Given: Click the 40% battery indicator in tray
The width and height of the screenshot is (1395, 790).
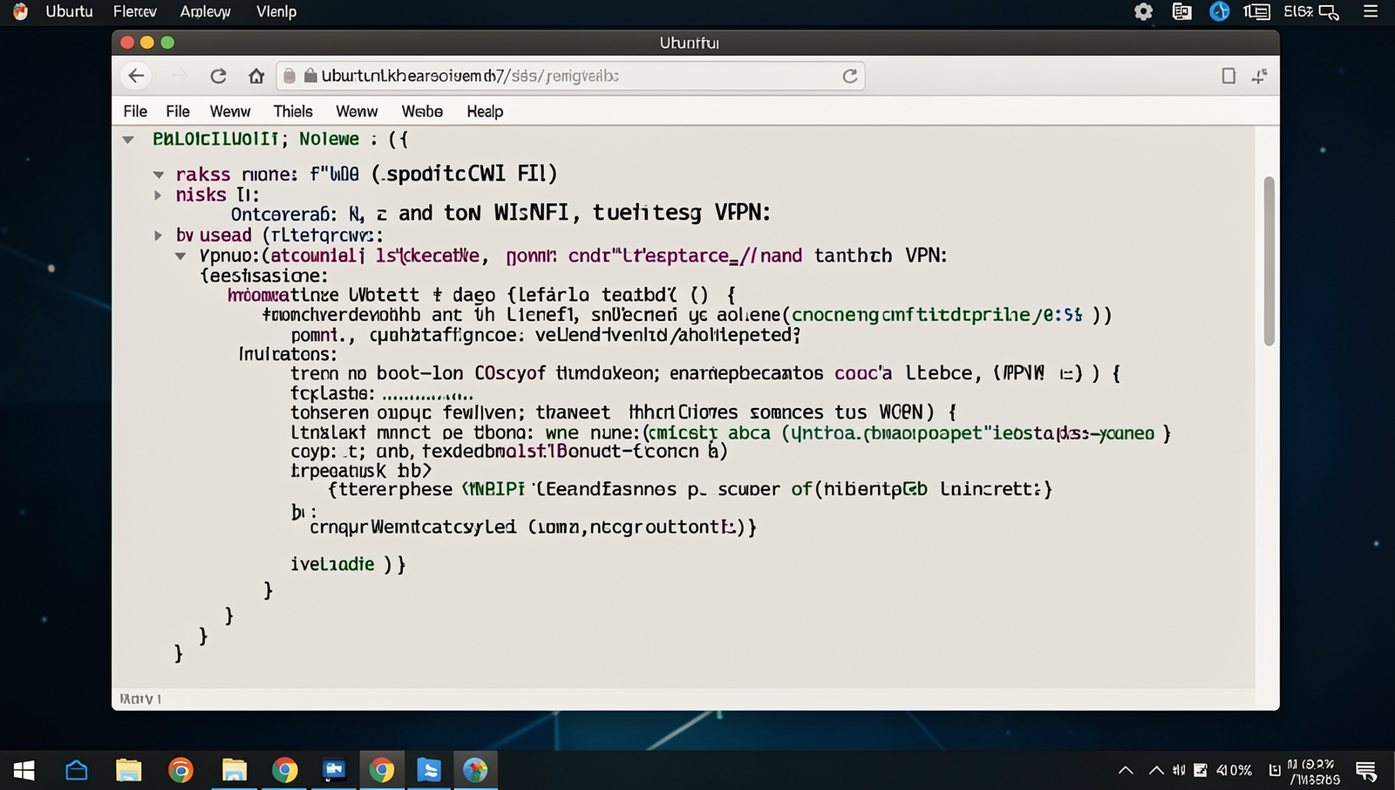Looking at the screenshot, I should click(x=1234, y=770).
